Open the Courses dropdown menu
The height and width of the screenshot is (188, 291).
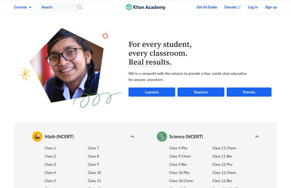(23, 7)
